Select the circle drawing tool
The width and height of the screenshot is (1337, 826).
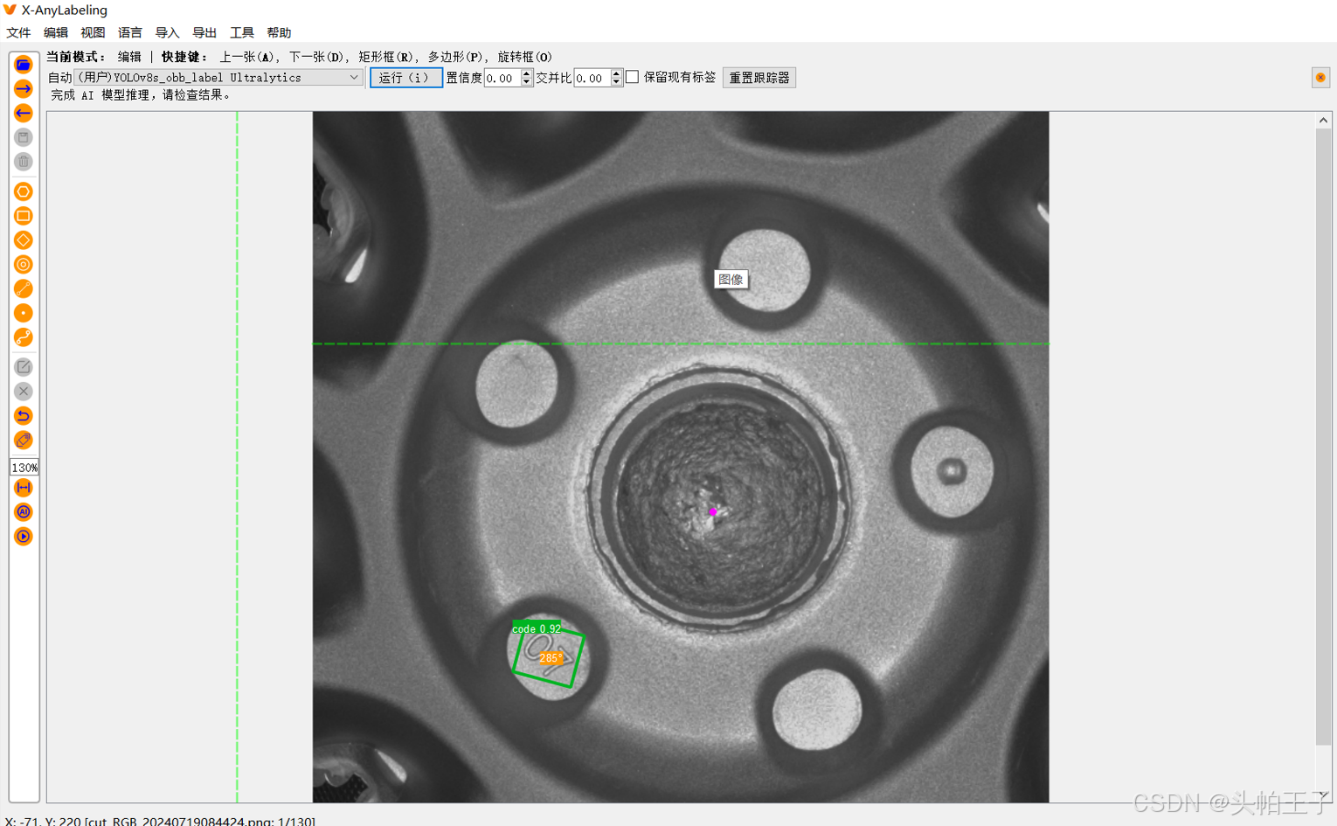(24, 265)
